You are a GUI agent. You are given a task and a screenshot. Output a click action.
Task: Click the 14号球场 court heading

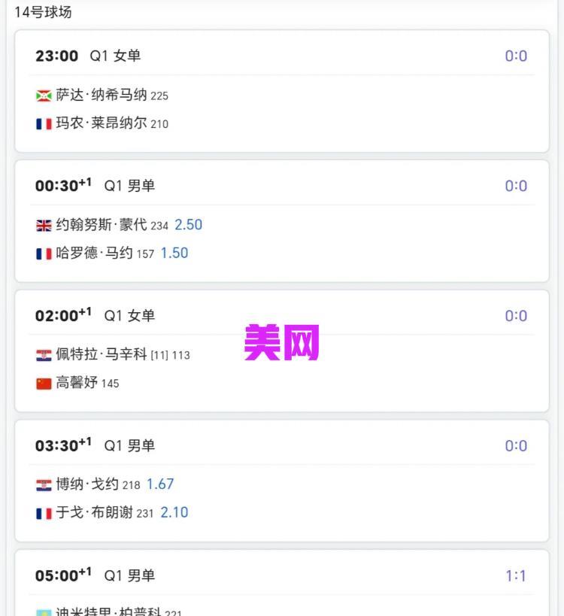point(43,12)
